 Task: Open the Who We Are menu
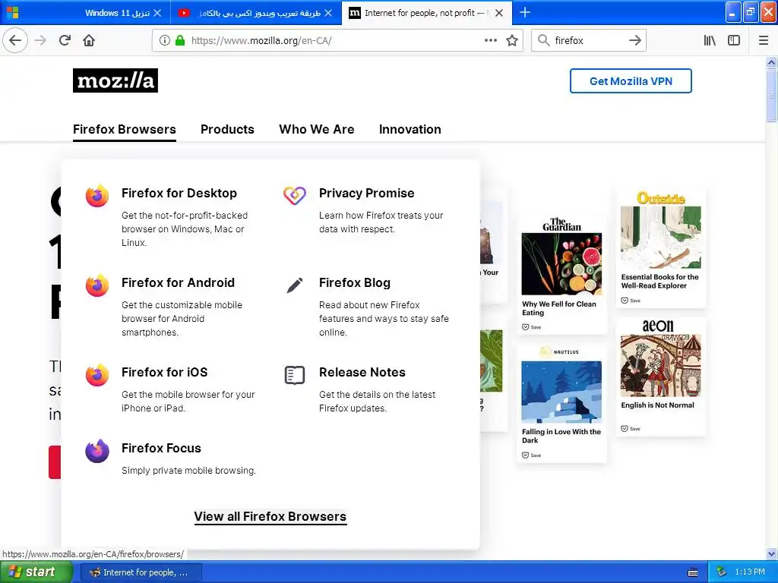pos(317,129)
